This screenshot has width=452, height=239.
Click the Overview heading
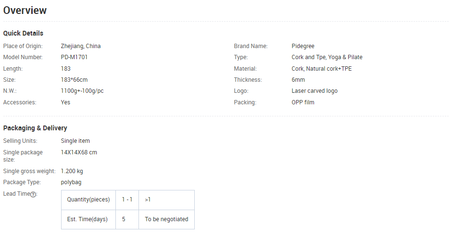pos(25,10)
